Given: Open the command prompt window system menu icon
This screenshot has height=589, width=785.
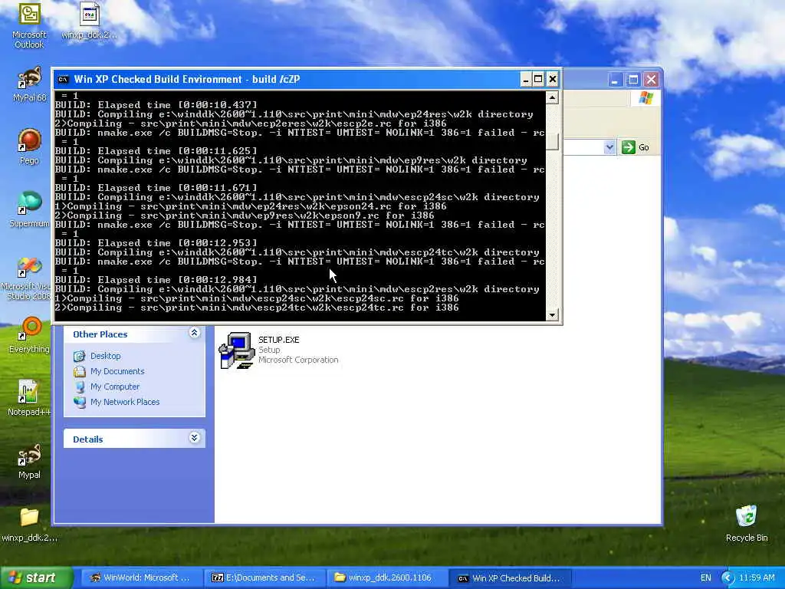Looking at the screenshot, I should click(x=63, y=79).
